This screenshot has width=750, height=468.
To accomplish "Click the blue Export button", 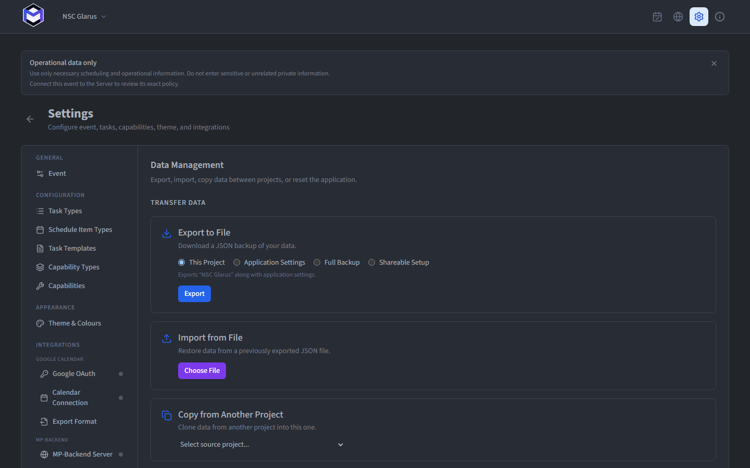I will click(194, 294).
